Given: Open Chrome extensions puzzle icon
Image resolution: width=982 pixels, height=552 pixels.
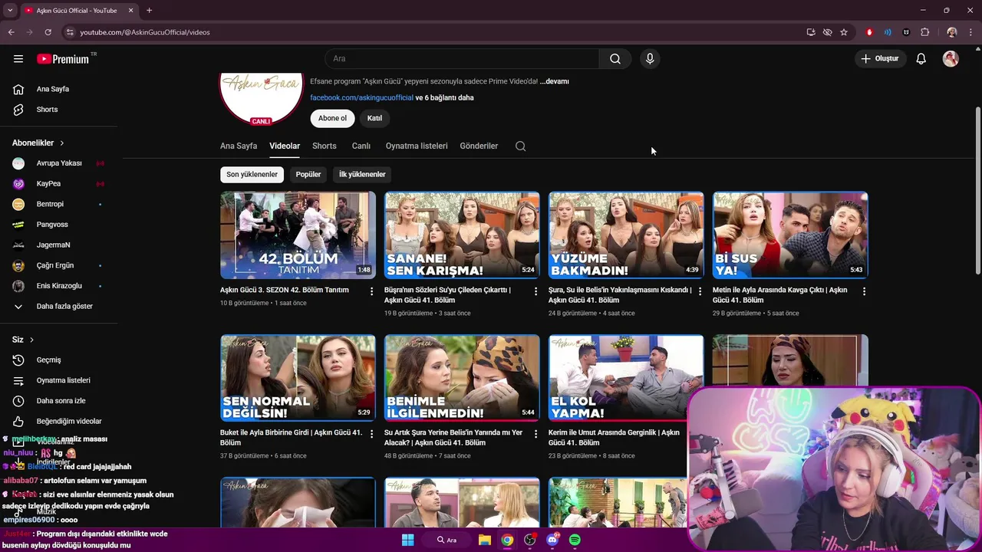Looking at the screenshot, I should [x=924, y=32].
